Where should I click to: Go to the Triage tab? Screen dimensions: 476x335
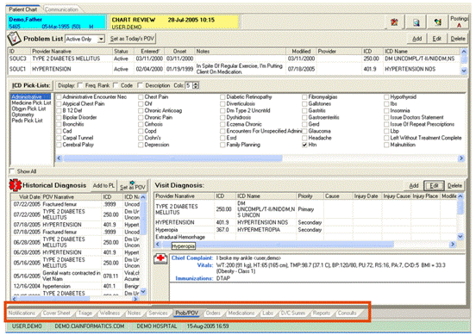pos(85,313)
